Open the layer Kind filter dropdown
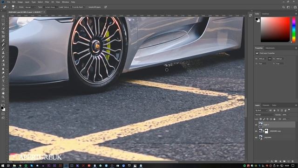The height and width of the screenshot is (168, 298). click(261, 110)
